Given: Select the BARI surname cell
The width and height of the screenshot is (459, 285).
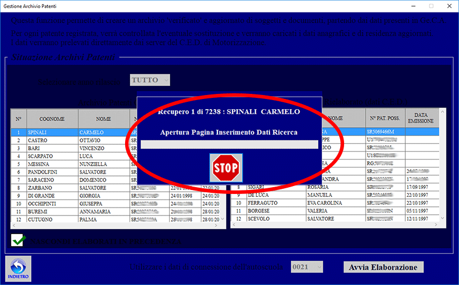Looking at the screenshot, I should point(53,148).
